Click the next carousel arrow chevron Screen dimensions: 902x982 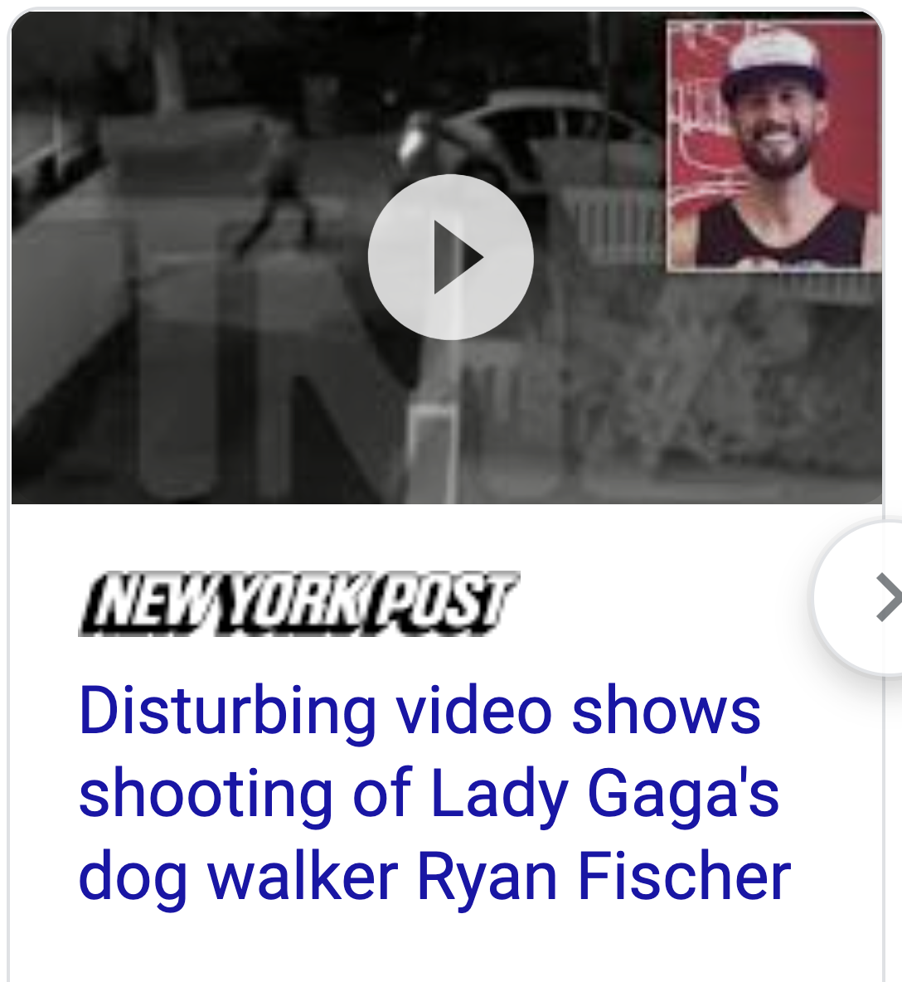[x=889, y=597]
